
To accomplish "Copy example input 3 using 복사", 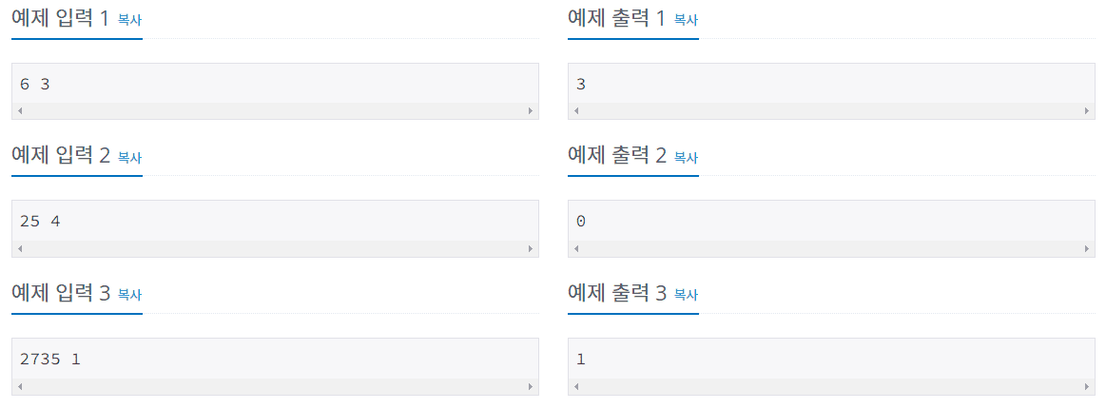I will click(129, 295).
